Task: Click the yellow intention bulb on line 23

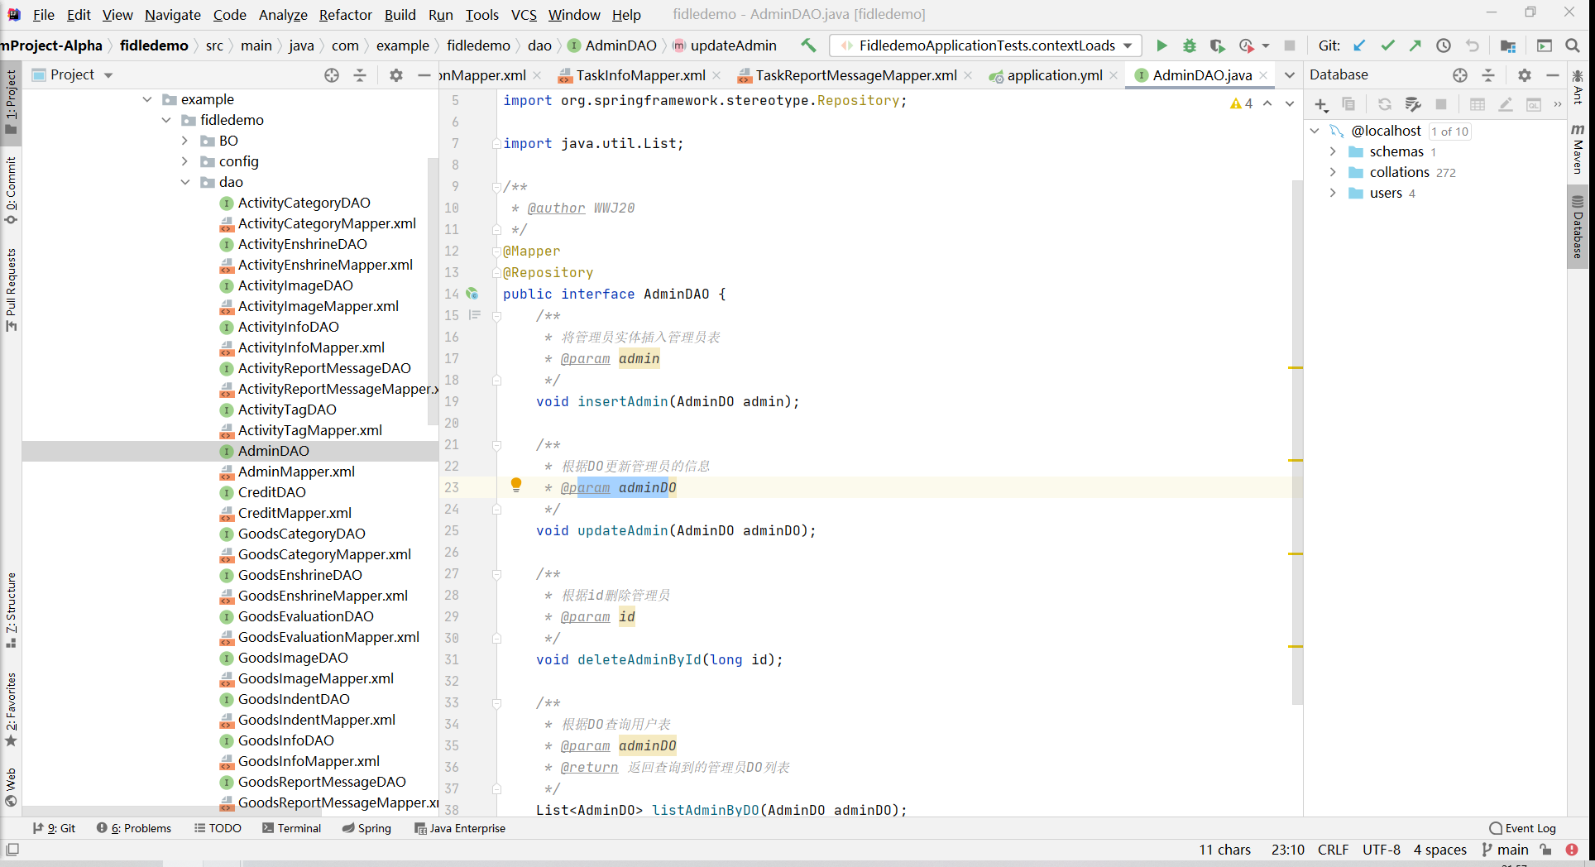Action: click(516, 485)
